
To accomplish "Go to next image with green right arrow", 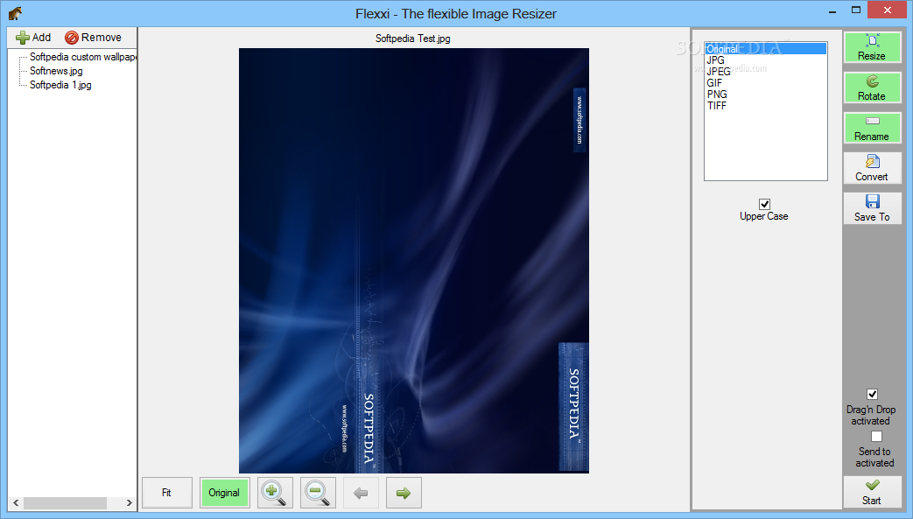I will (404, 493).
